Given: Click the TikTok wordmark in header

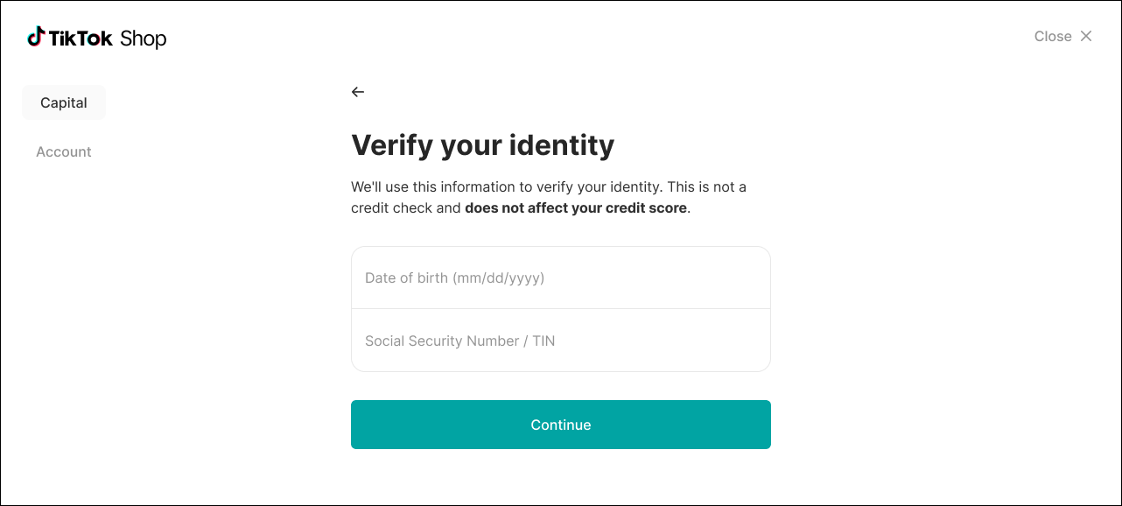Looking at the screenshot, I should (81, 38).
